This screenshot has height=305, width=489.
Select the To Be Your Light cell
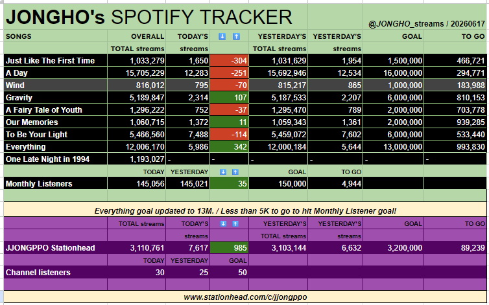point(56,134)
